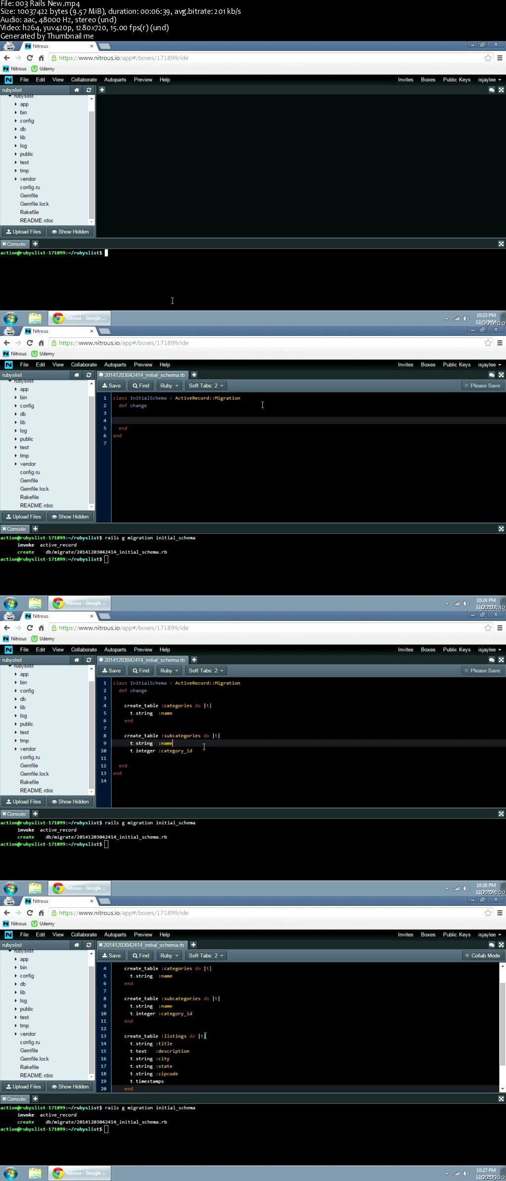Maximize the console pane in the 10:23 PM frame
The image size is (506, 1181).
click(x=501, y=244)
